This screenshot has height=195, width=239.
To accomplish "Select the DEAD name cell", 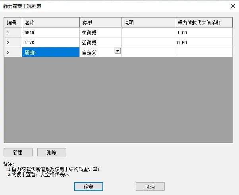I will pos(51,33).
